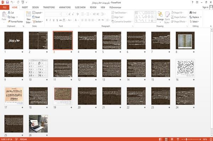Screen dimensions: 213x141
Task: Switch to the TRANSITIONS tab
Action: (49, 7)
